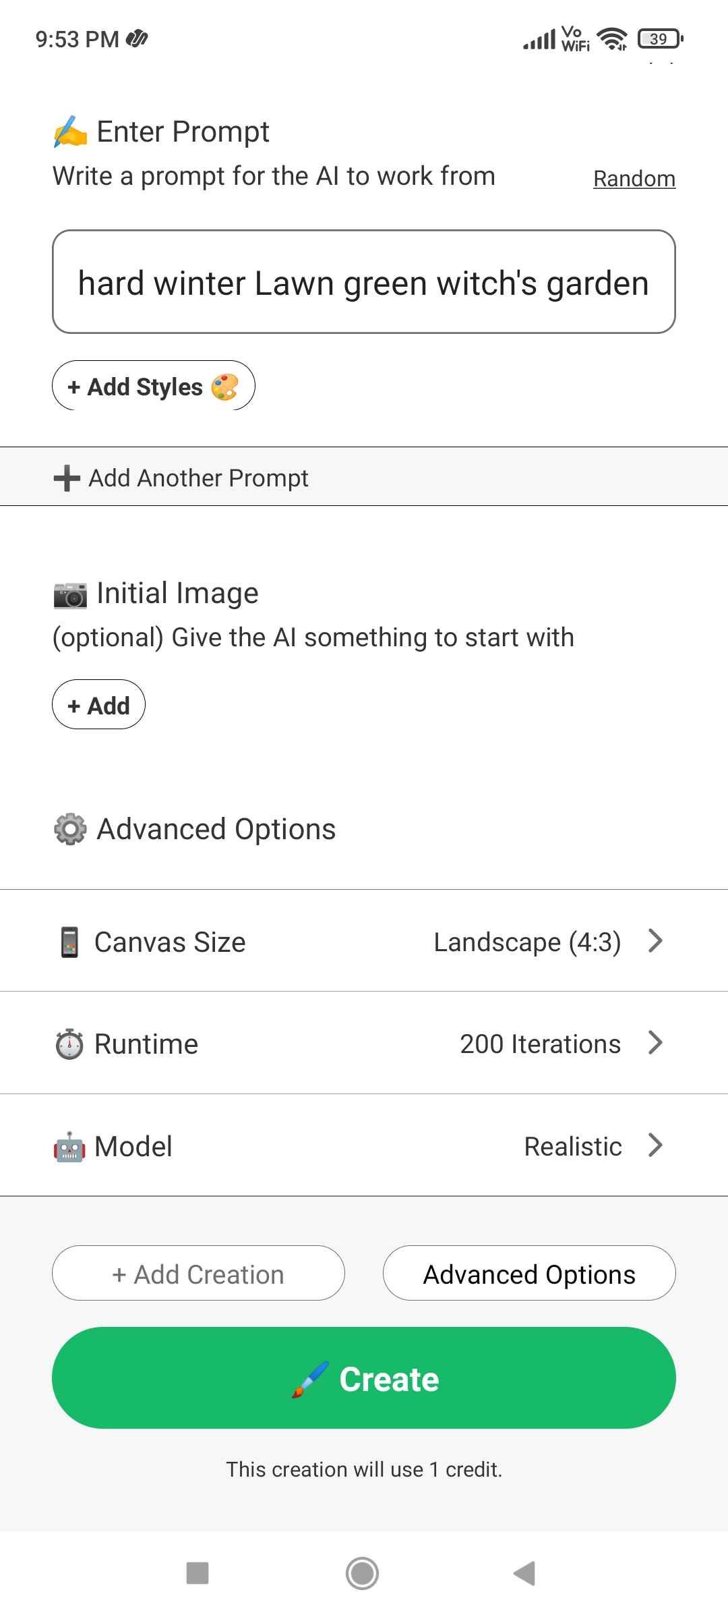The image size is (728, 1619).
Task: Click the camera Initial Image icon
Action: point(70,593)
